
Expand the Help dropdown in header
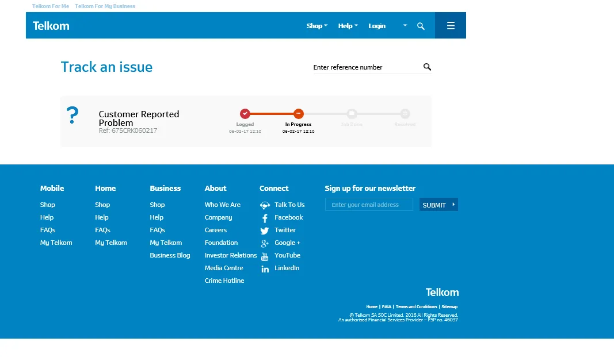(x=348, y=26)
